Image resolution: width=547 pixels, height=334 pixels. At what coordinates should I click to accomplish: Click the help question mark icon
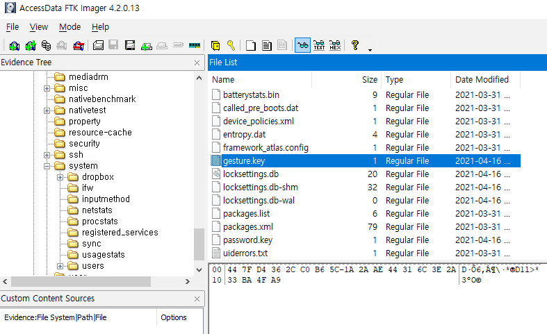(x=355, y=45)
